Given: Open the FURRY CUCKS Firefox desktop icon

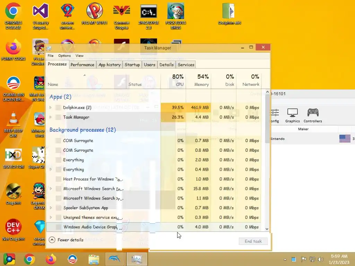Looking at the screenshot, I should [x=13, y=50].
